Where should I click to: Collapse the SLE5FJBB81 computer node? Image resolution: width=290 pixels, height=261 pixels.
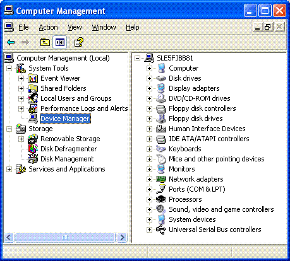point(137,58)
